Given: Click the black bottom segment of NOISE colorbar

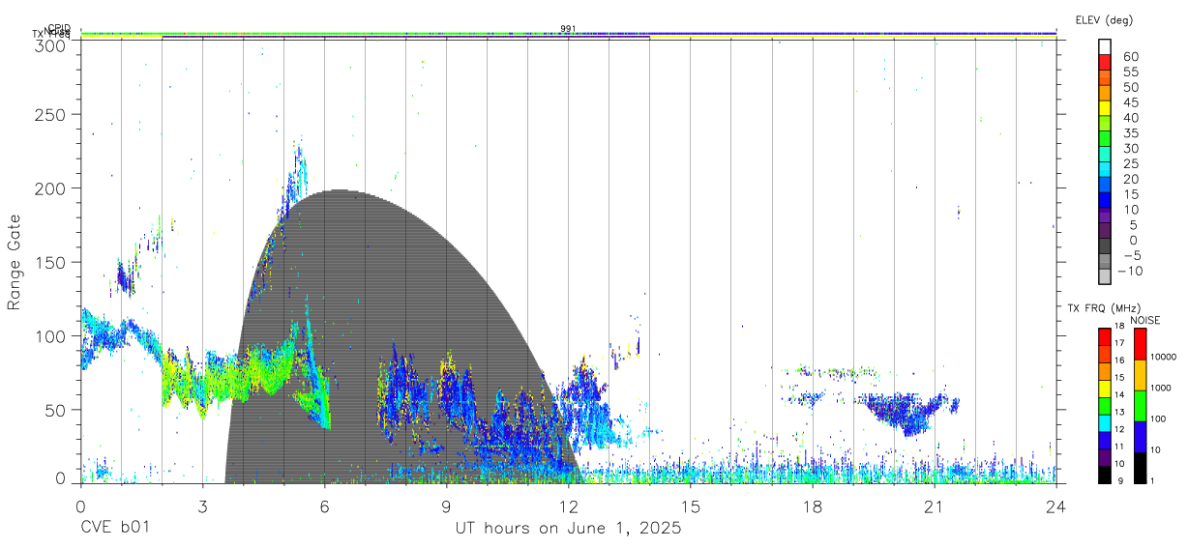Looking at the screenshot, I should (x=1141, y=466).
